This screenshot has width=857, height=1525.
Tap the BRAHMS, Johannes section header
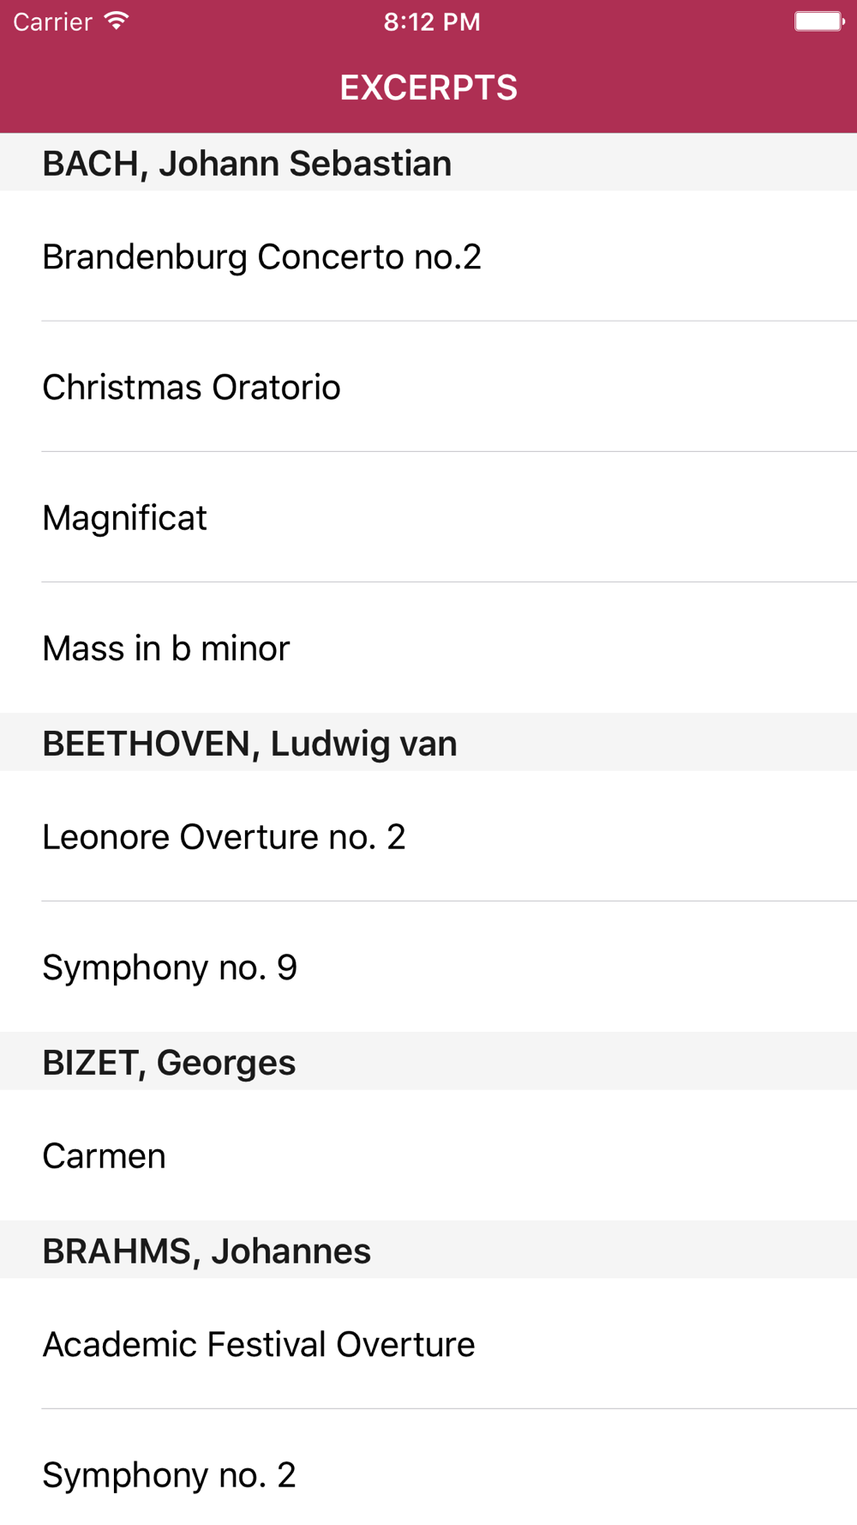pos(428,1250)
